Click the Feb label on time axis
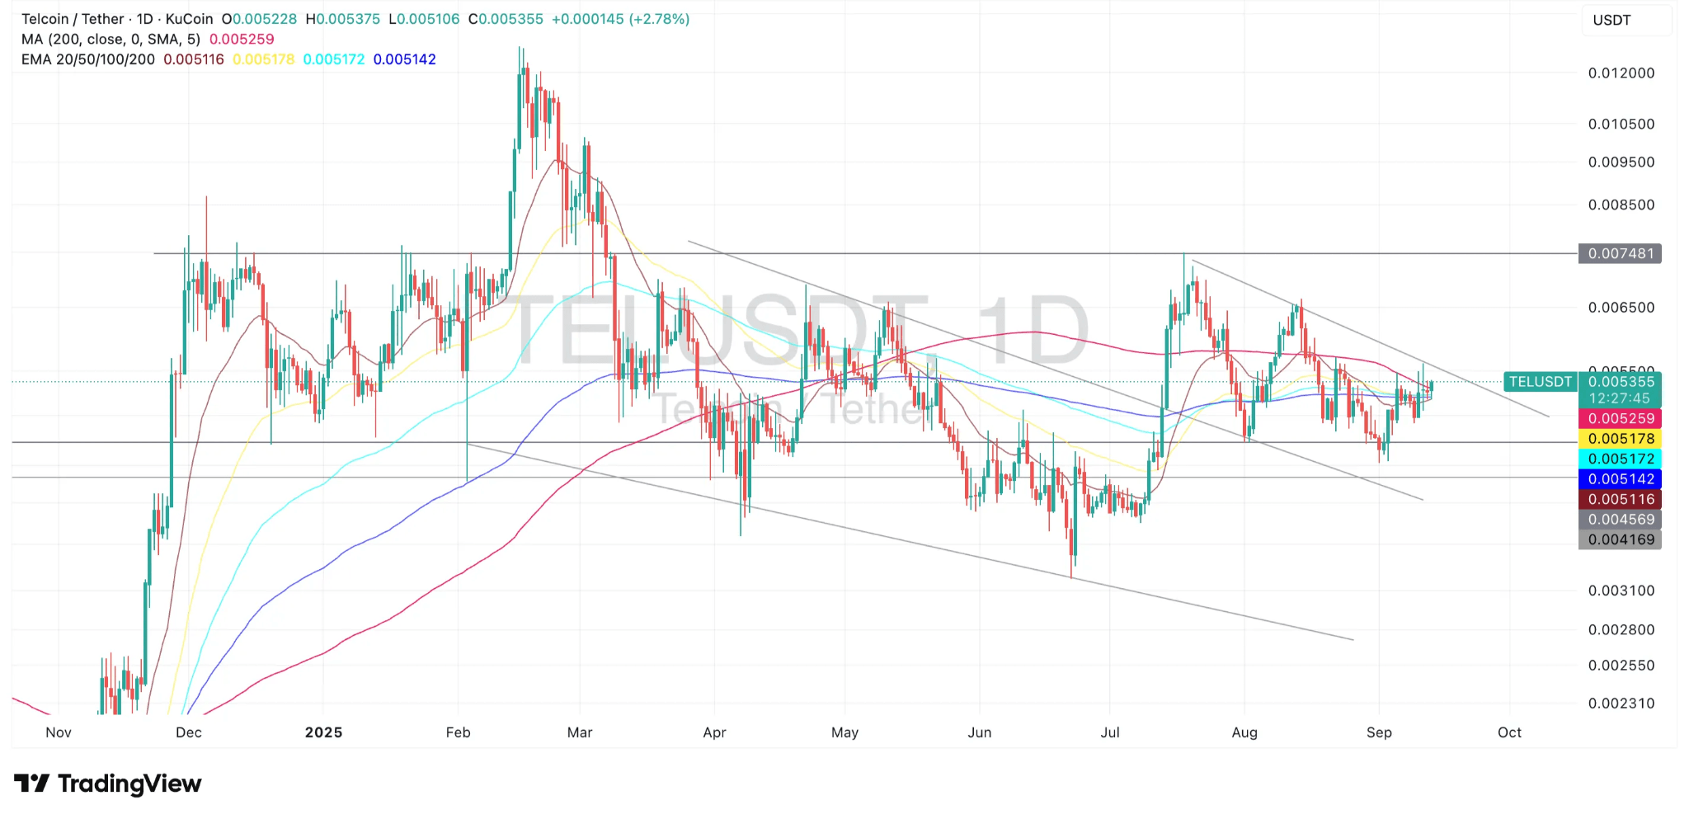 tap(458, 732)
